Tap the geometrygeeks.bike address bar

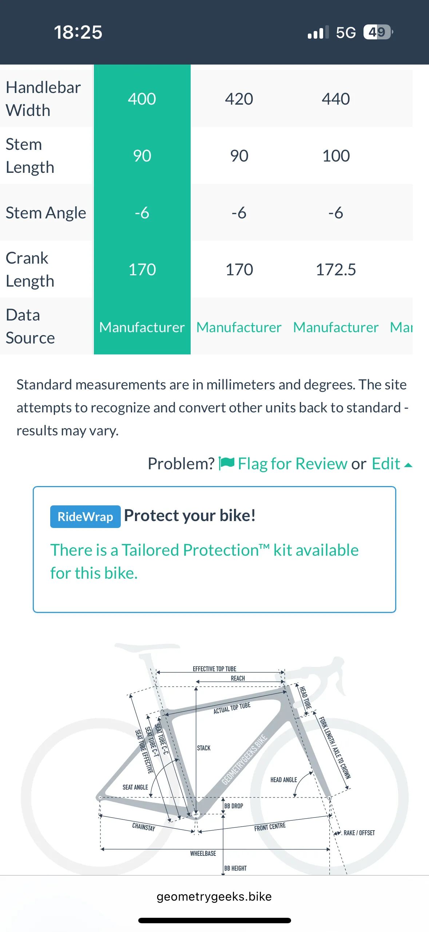(x=214, y=896)
